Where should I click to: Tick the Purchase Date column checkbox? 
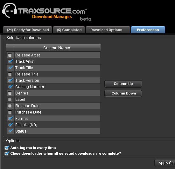10,112
